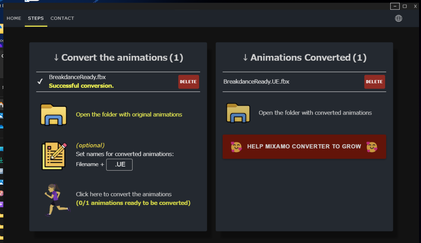The image size is (421, 243).
Task: Click the converted animations folder icon
Action: [x=238, y=113]
